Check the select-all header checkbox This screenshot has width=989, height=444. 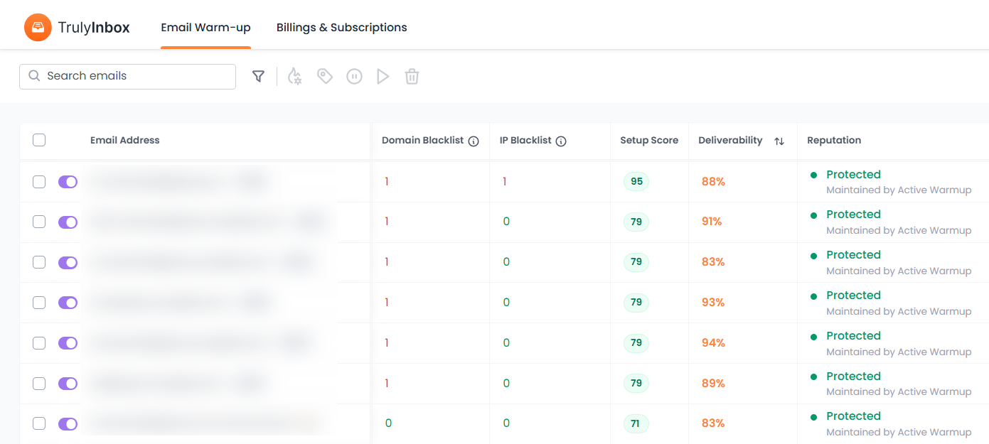point(39,140)
